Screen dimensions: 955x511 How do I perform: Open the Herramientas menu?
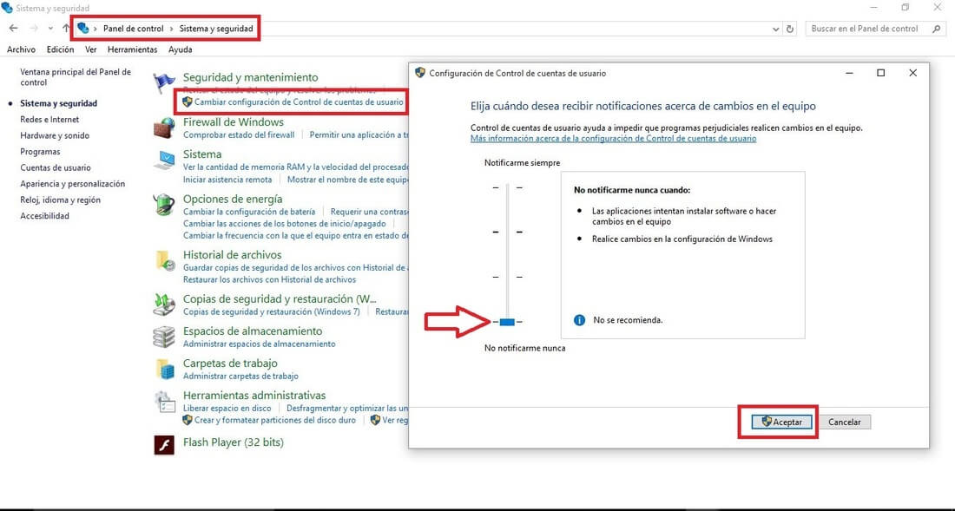point(132,49)
